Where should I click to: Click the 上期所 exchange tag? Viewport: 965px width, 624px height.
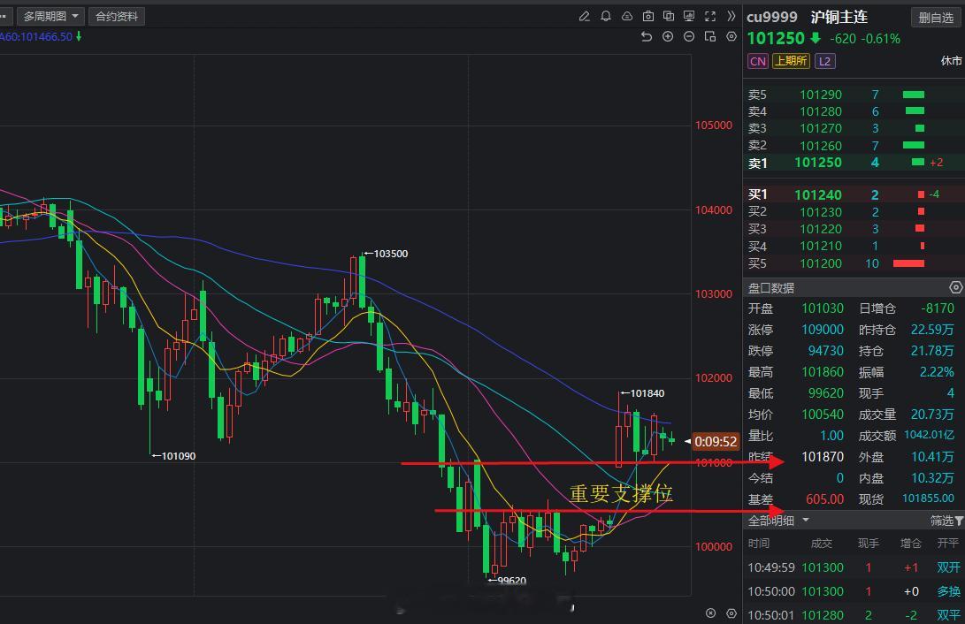791,61
